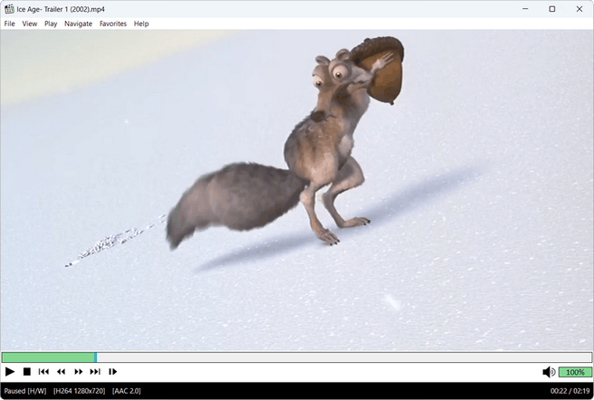
Task: Stop the video with the Stop button
Action: (x=27, y=372)
